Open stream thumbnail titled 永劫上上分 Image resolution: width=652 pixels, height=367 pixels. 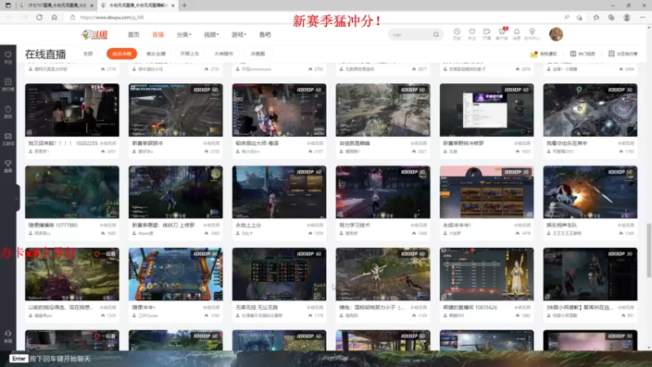tap(279, 192)
